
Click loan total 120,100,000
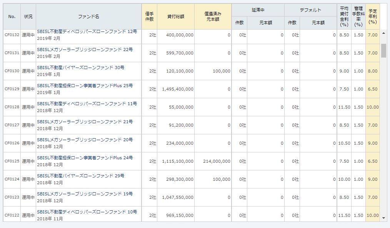click(180, 71)
